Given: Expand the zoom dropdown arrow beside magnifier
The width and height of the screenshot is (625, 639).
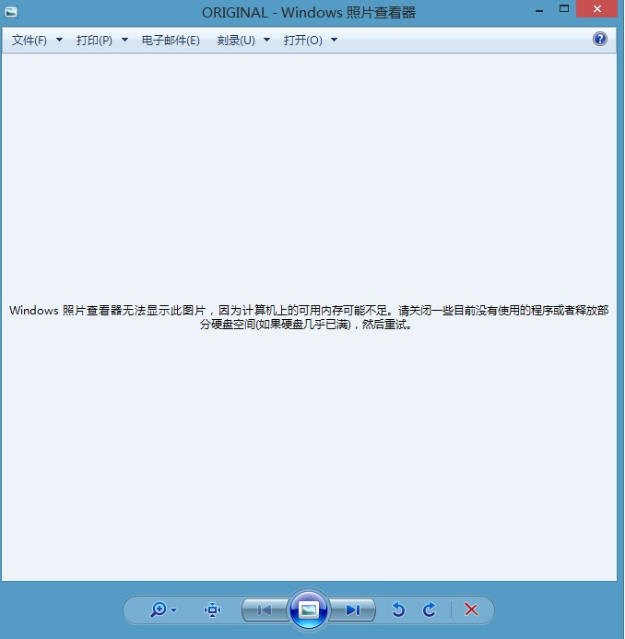Looking at the screenshot, I should [x=174, y=610].
